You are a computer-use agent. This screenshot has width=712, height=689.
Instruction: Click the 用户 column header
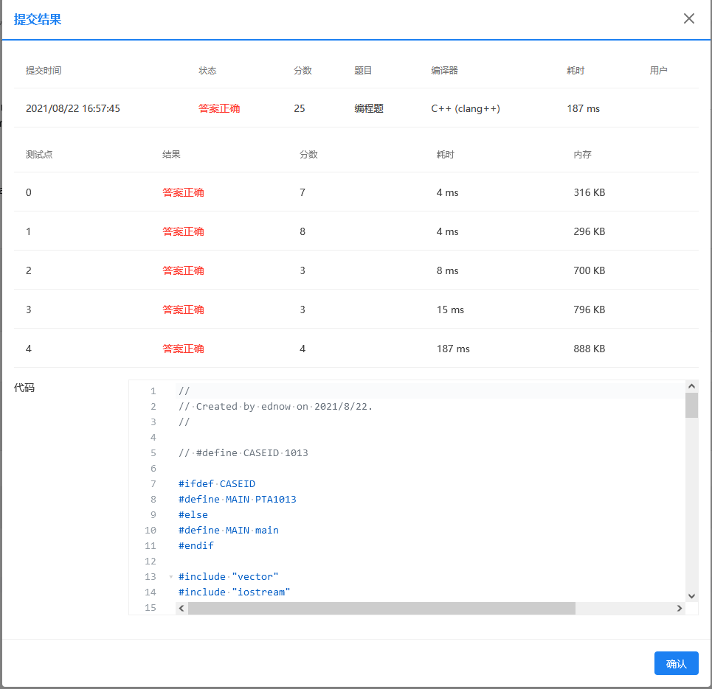[x=658, y=70]
